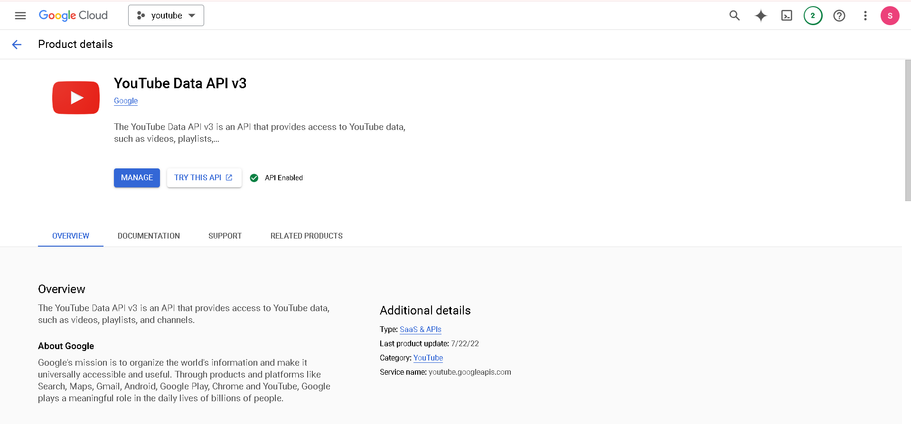The width and height of the screenshot is (911, 424).
Task: Switch to the Support tab
Action: 225,236
